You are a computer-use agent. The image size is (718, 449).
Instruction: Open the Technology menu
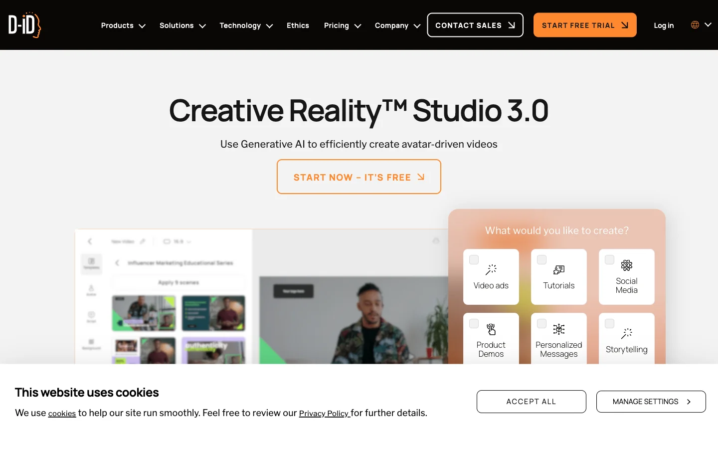tap(240, 25)
